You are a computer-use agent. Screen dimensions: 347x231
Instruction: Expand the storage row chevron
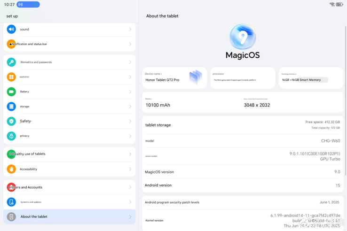click(x=130, y=107)
